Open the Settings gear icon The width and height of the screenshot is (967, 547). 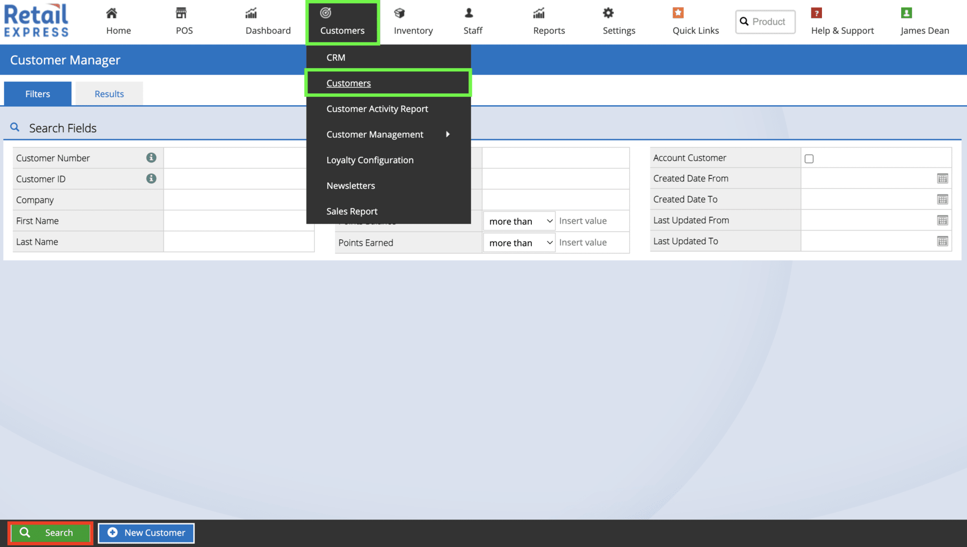click(608, 13)
